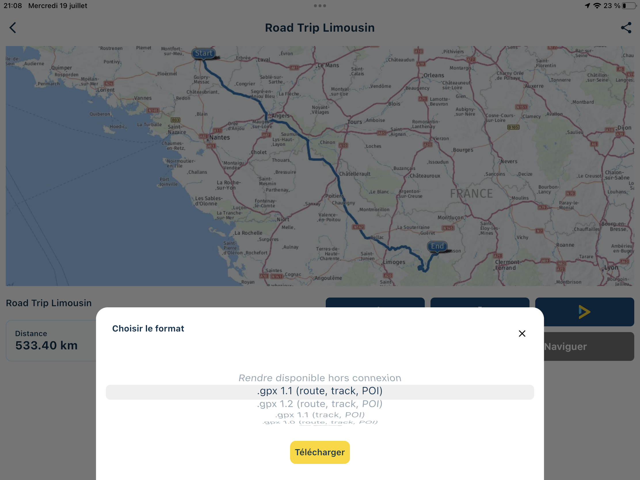Tap the Wi-Fi status icon
The image size is (640, 480).
click(x=597, y=6)
